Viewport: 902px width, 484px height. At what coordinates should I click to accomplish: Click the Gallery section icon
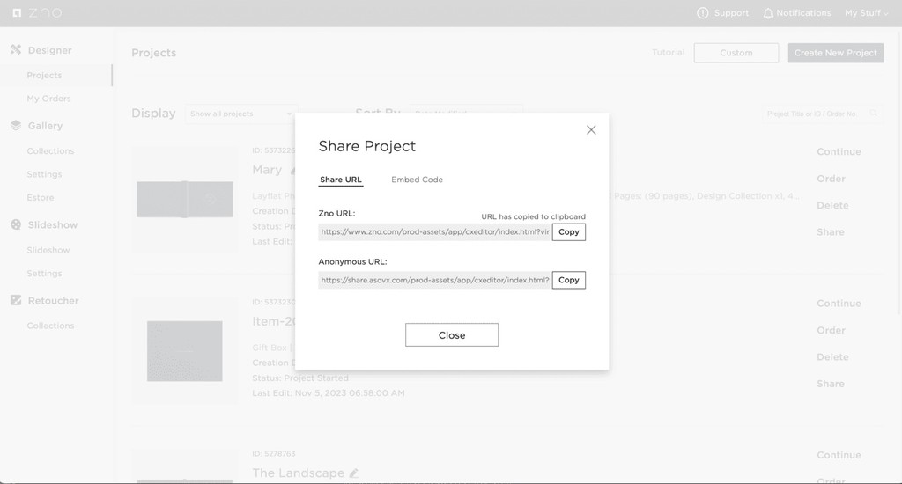click(16, 125)
